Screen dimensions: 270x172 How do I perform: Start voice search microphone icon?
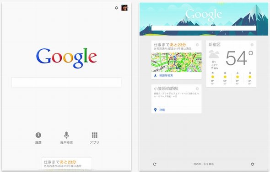click(66, 135)
